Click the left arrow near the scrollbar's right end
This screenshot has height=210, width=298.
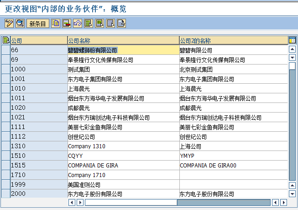275,202
